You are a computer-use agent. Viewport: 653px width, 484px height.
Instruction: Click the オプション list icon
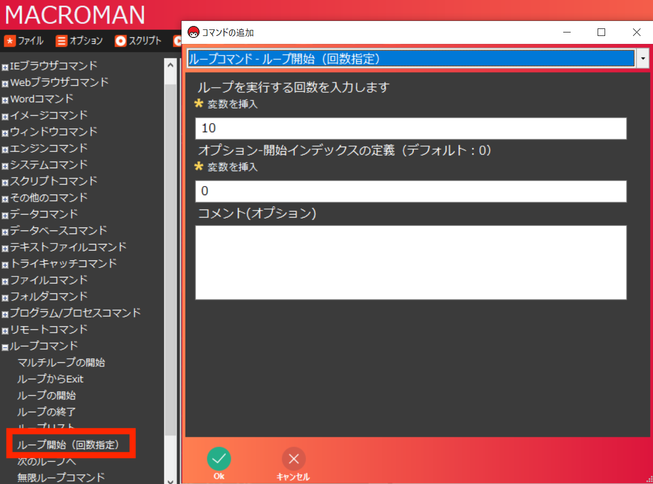(61, 41)
